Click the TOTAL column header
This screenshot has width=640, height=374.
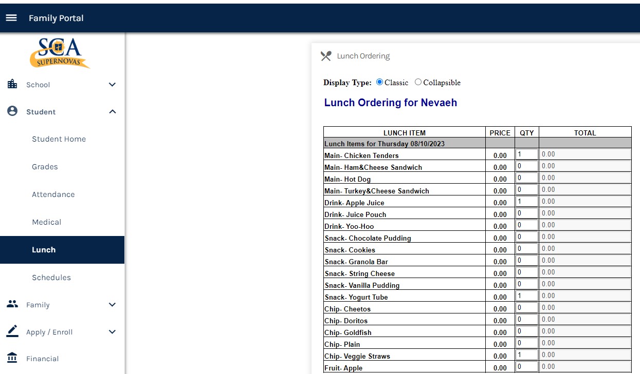pos(585,132)
